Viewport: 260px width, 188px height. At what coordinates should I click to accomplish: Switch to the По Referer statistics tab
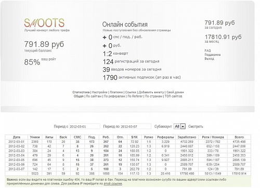135,96
